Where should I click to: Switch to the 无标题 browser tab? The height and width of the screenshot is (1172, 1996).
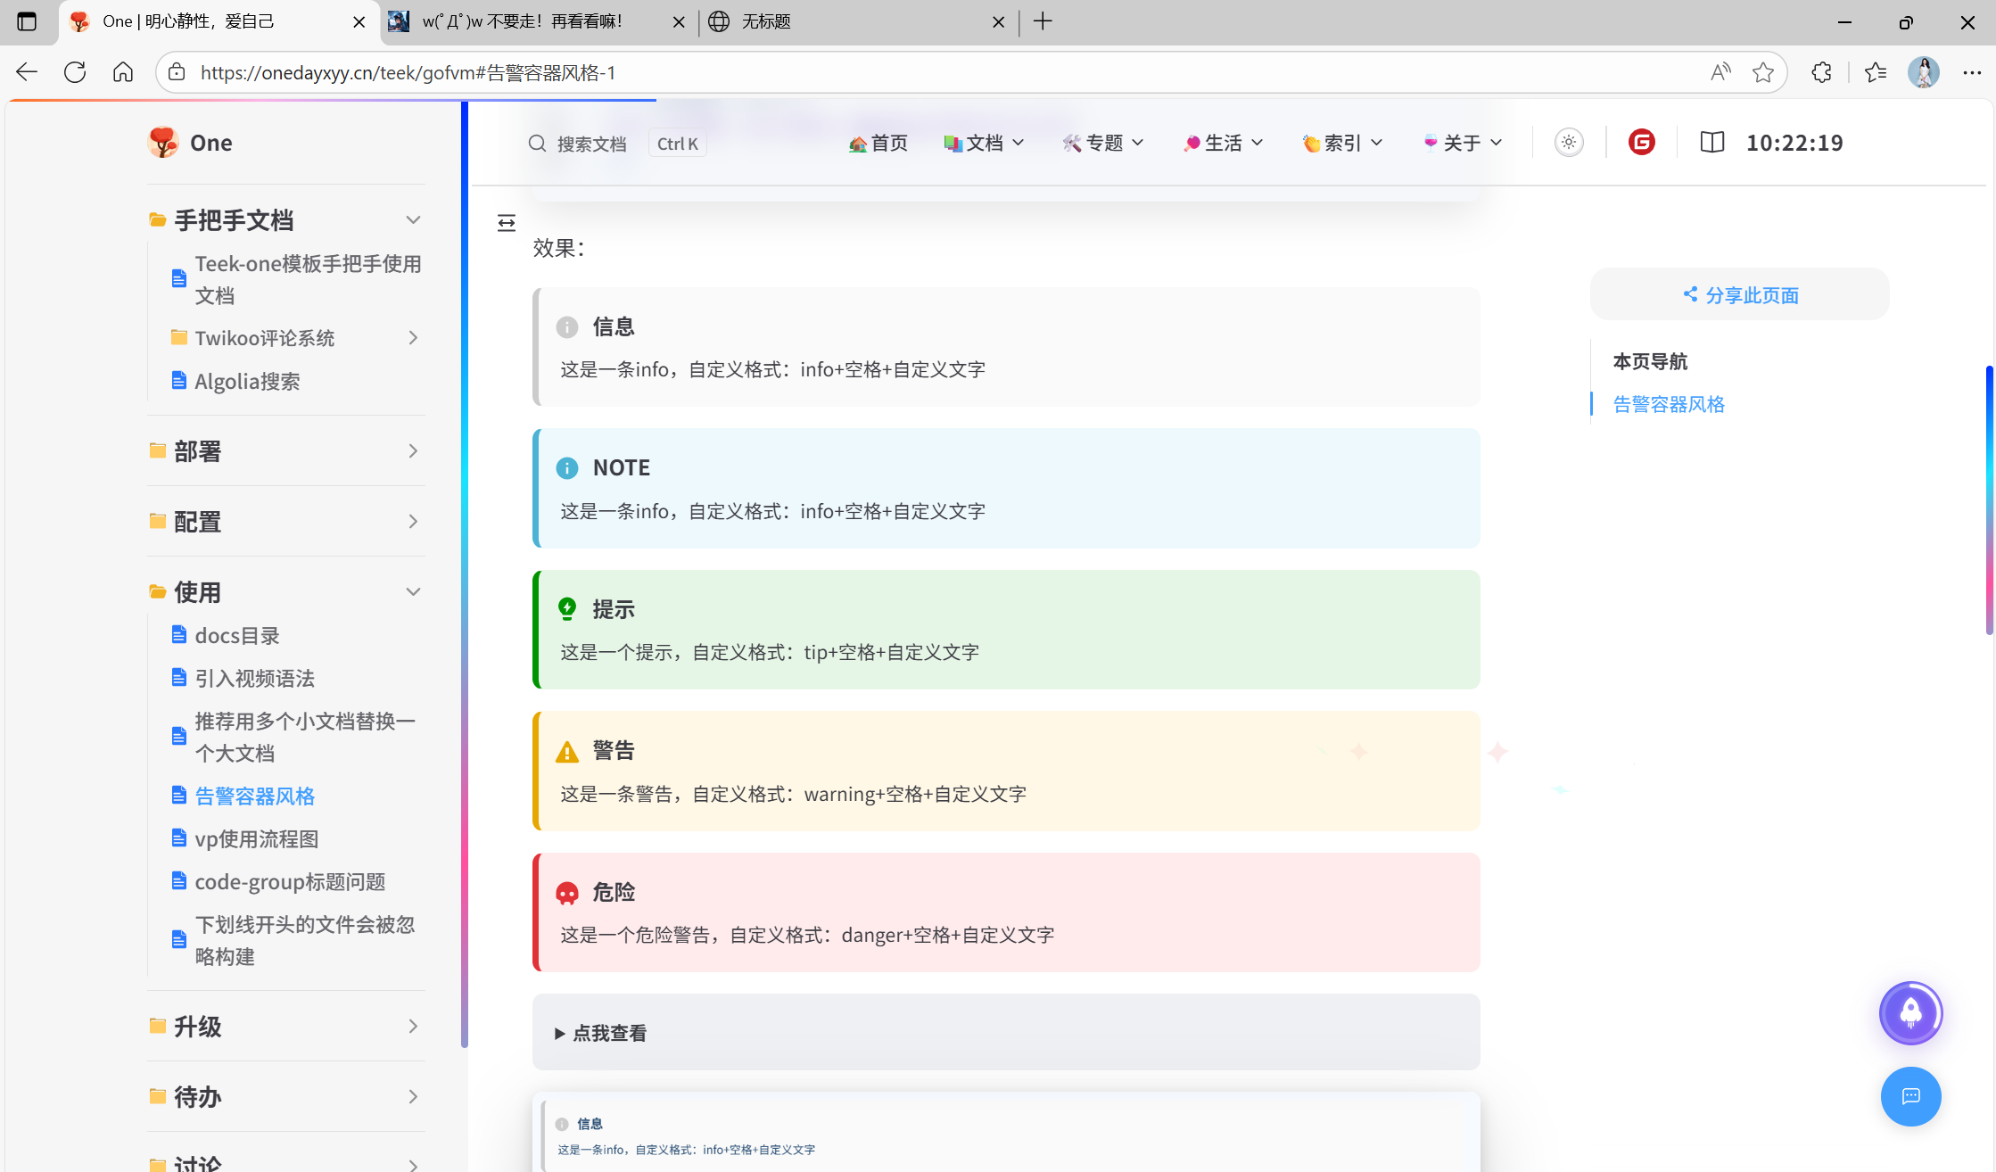click(765, 21)
